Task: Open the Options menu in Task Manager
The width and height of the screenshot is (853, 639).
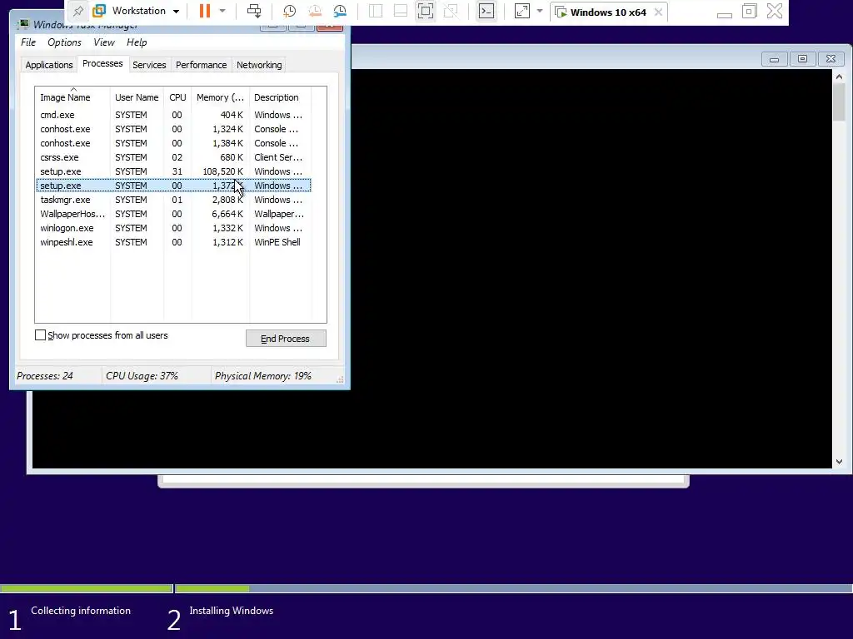Action: tap(64, 42)
